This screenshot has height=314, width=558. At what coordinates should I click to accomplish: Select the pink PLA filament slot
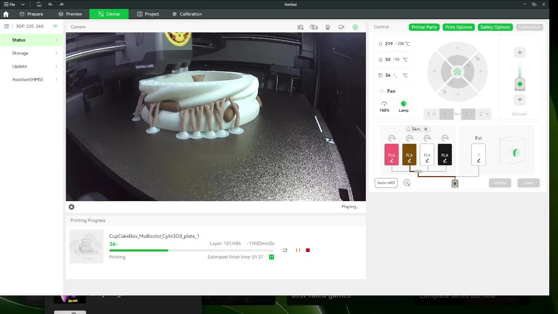point(391,155)
